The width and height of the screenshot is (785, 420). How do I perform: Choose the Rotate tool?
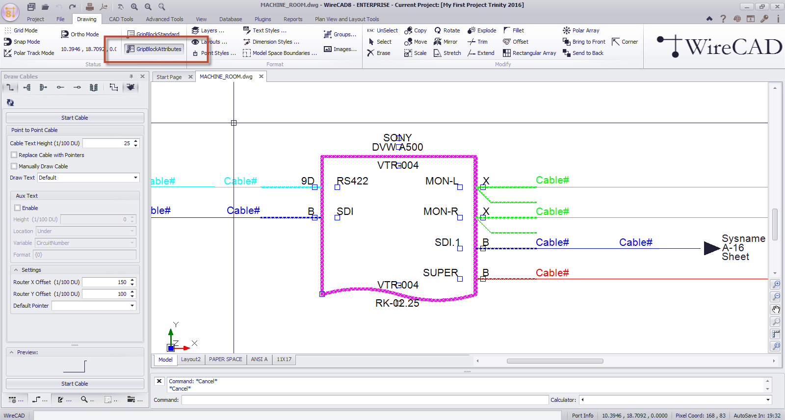click(x=447, y=30)
